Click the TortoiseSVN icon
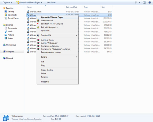This screenshot has width=153, height=122. (38, 35)
